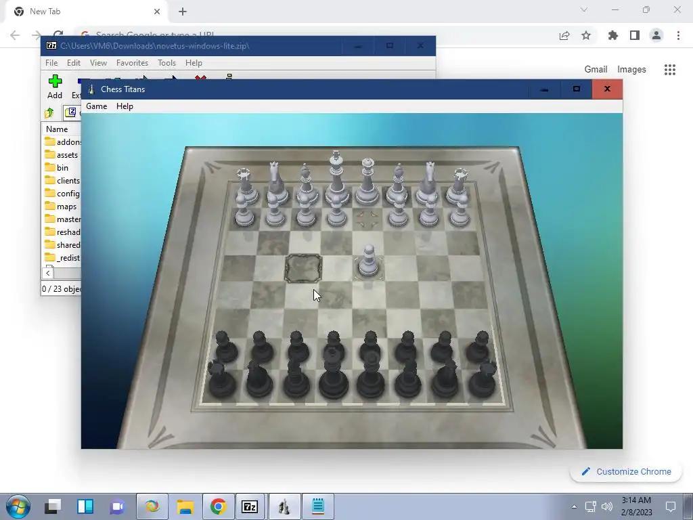Open the File menu in 7-Zip

[x=51, y=63]
